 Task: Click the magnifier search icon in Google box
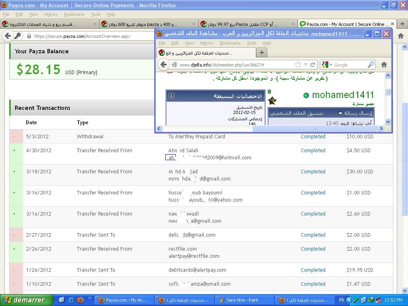click(371, 65)
